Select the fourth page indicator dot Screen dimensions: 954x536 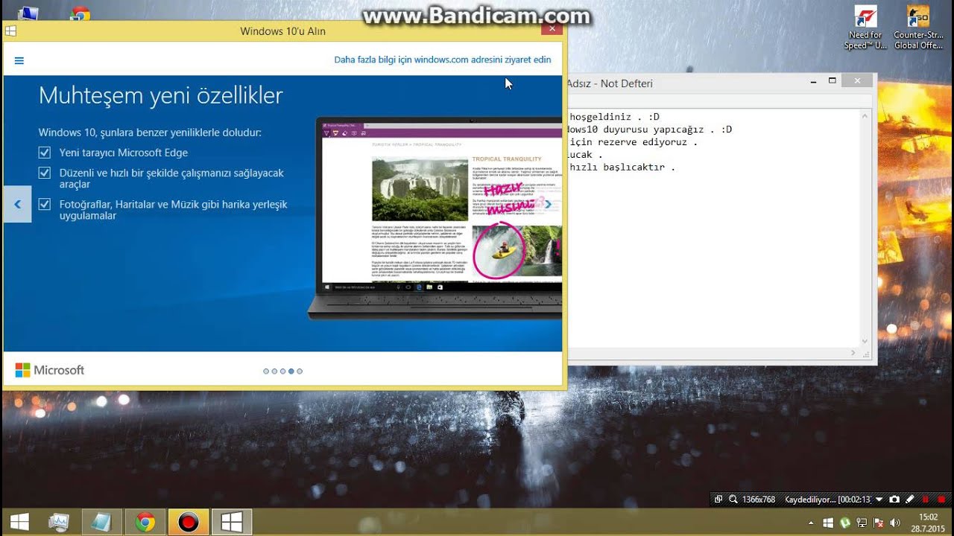tap(291, 371)
